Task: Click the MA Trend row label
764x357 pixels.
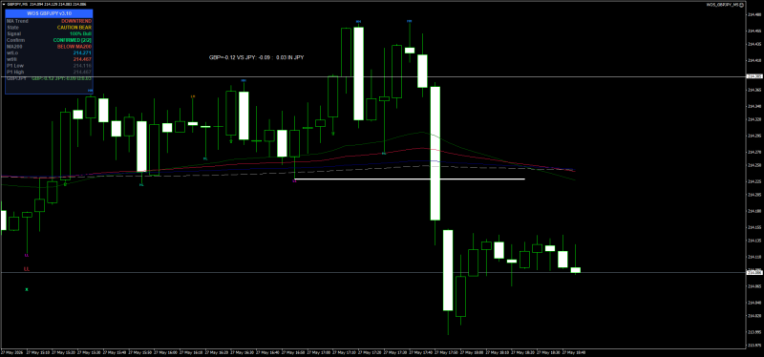Action: (17, 21)
